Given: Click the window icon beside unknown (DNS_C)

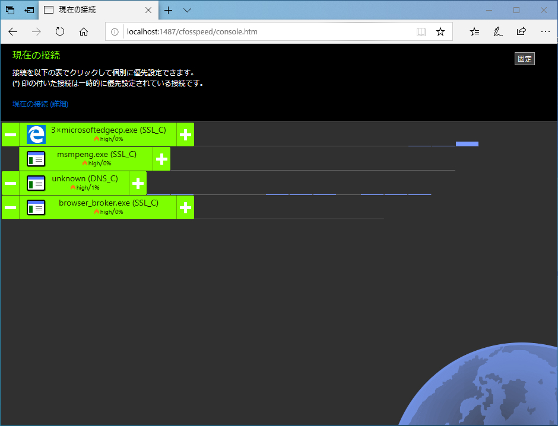Looking at the screenshot, I should coord(36,183).
